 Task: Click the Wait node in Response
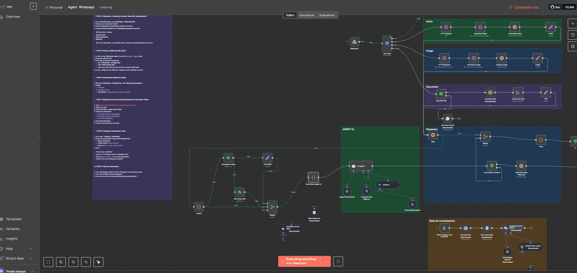(x=433, y=135)
